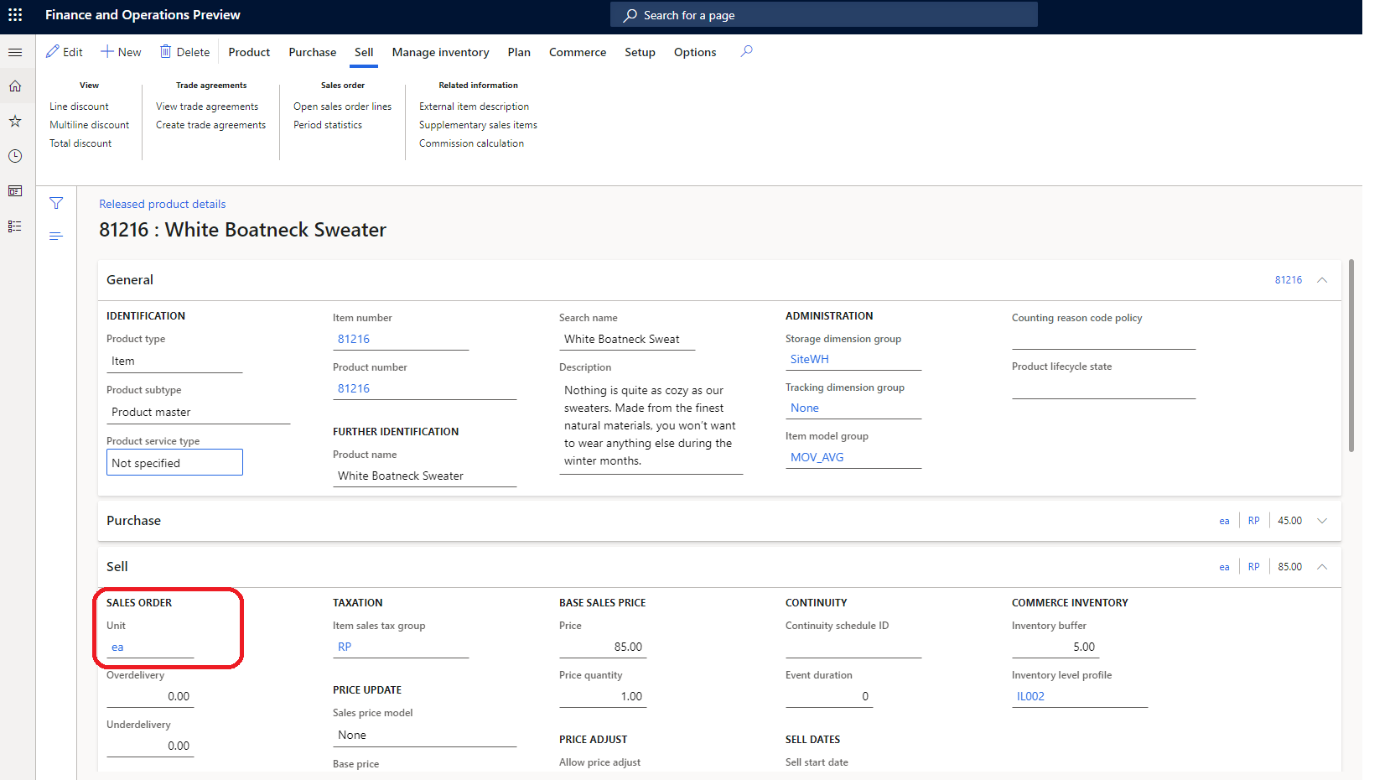The width and height of the screenshot is (1390, 780).
Task: Open the Sales price model dropdown
Action: 424,735
